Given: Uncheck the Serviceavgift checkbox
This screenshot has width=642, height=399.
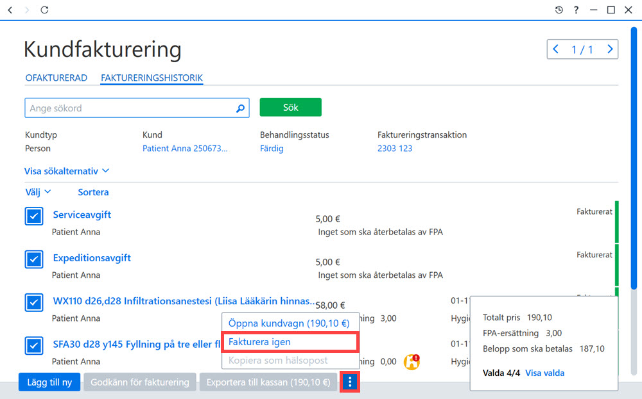Looking at the screenshot, I should 34,216.
